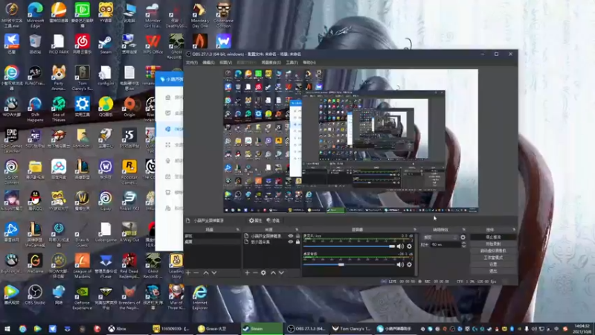Screen dimensions: 595x335
Task: Pop out the Sources (来源) dock panel
Action: pos(297,229)
